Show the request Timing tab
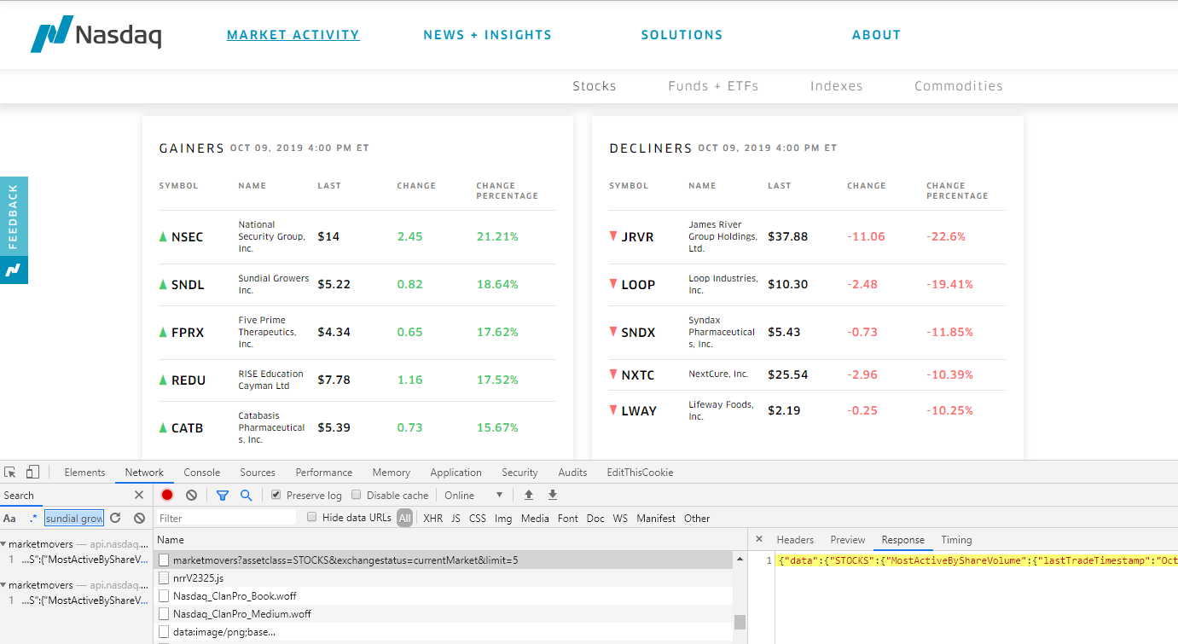The height and width of the screenshot is (644, 1178). point(956,540)
